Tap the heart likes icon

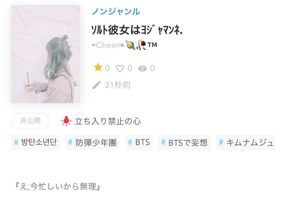[x=120, y=68]
